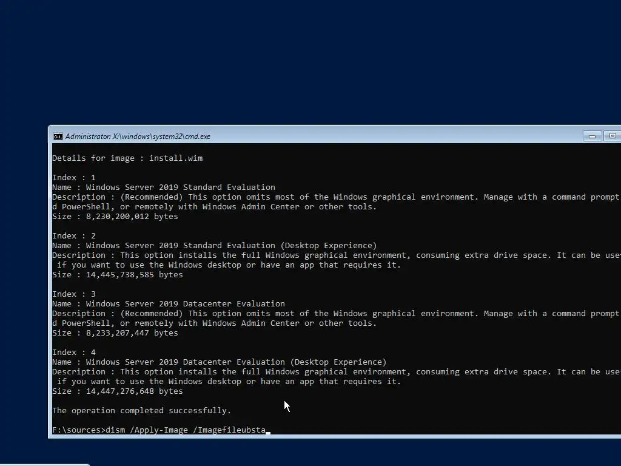This screenshot has width=621, height=466.
Task: Click the 'Index : 1' line
Action: coord(74,178)
